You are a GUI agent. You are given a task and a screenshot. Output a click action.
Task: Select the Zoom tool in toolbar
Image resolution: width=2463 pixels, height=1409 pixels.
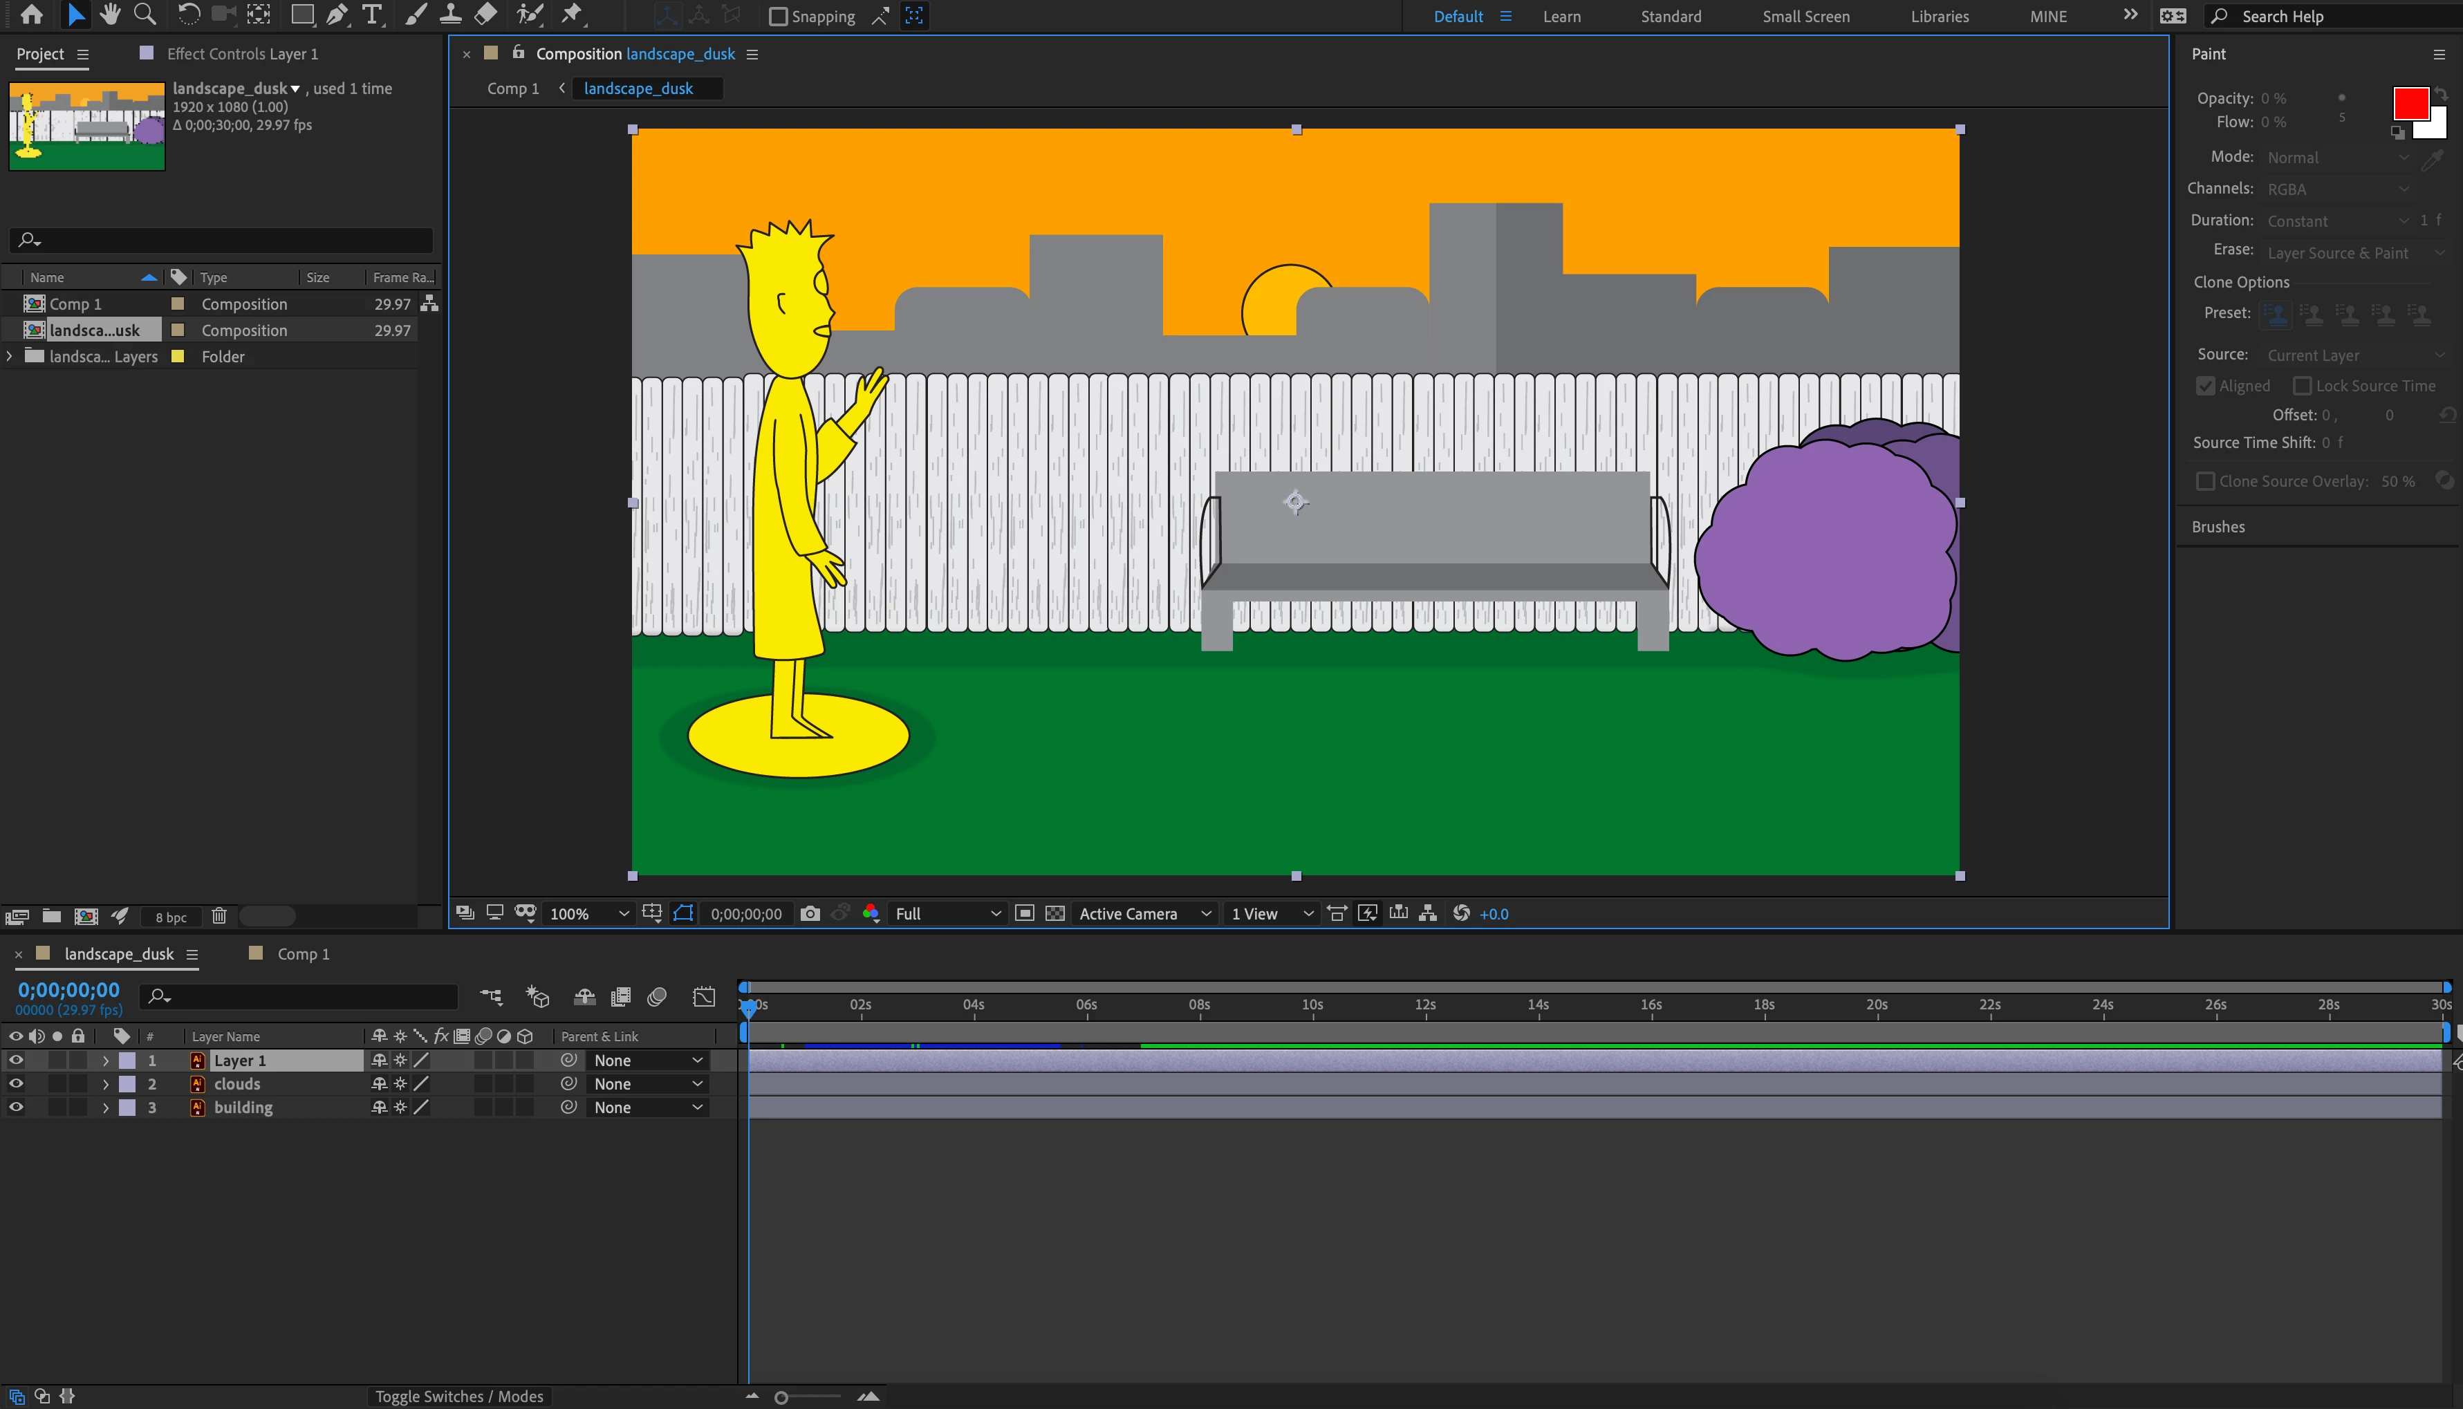point(145,15)
